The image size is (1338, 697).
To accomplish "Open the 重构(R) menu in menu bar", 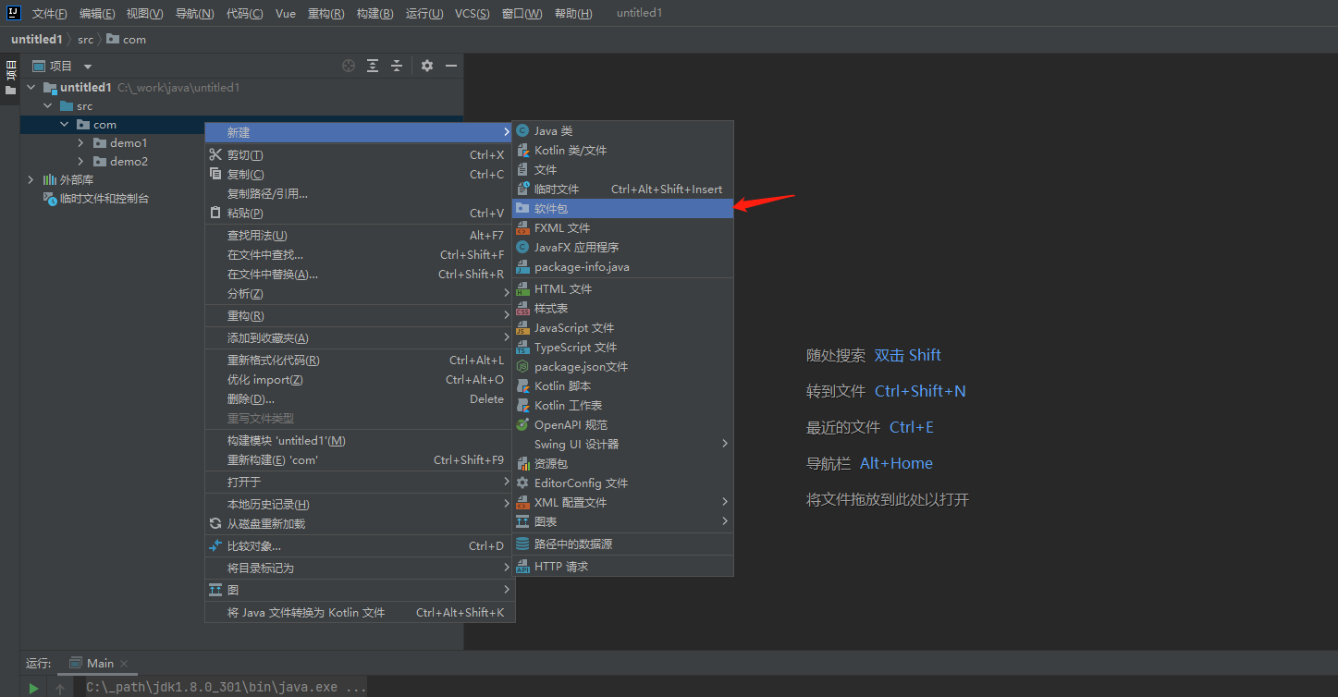I will tap(325, 14).
